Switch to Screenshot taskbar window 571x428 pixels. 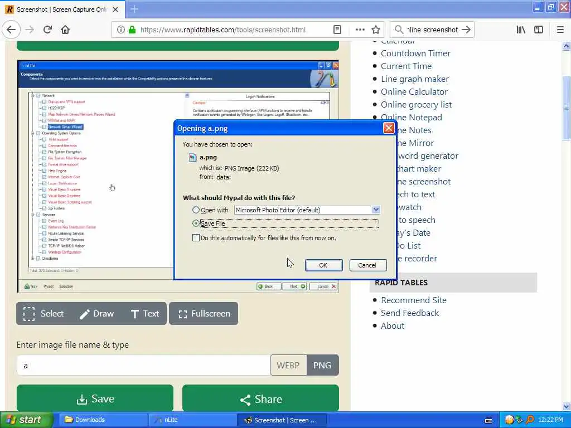282,420
